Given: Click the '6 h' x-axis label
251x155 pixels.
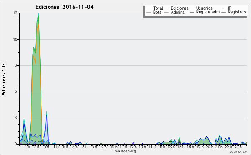Looking at the screenshot, I should click(x=75, y=147).
